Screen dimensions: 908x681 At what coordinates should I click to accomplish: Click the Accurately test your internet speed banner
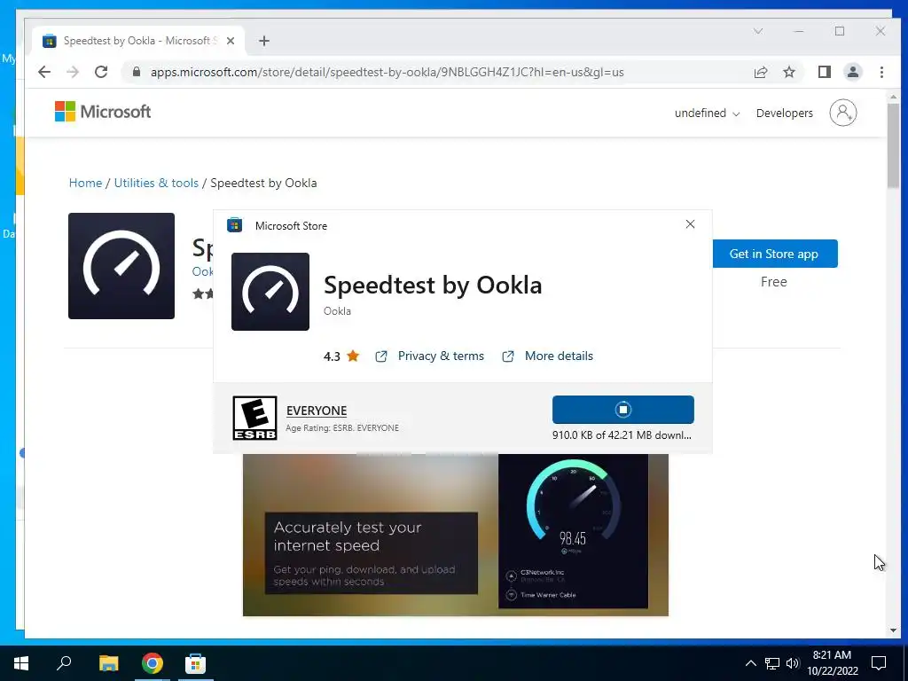[372, 553]
